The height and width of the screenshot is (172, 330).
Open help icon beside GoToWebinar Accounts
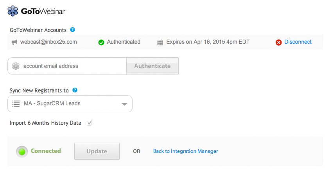[72, 30]
